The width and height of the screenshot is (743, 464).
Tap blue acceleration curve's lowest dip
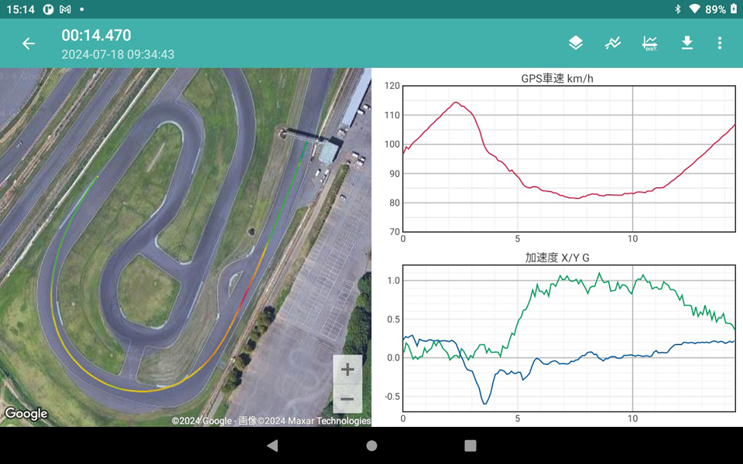click(485, 403)
